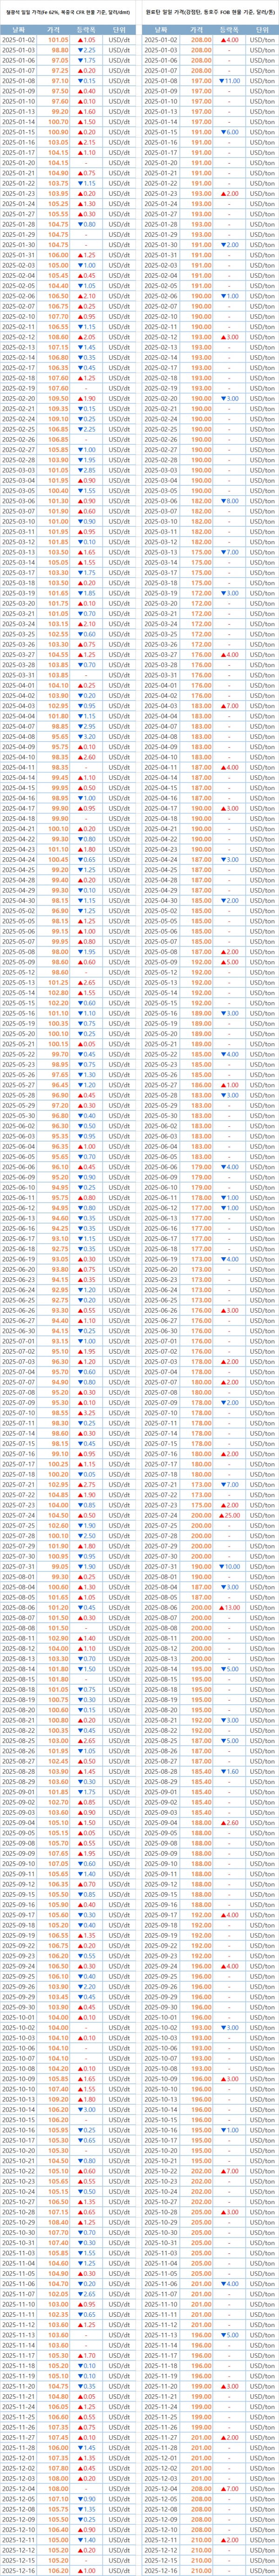
Task: Click 2025-12-16 date in the coking coal table
Action: [x=161, y=2570]
